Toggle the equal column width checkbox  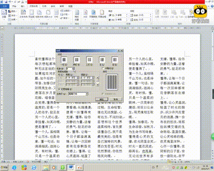pos(59,89)
